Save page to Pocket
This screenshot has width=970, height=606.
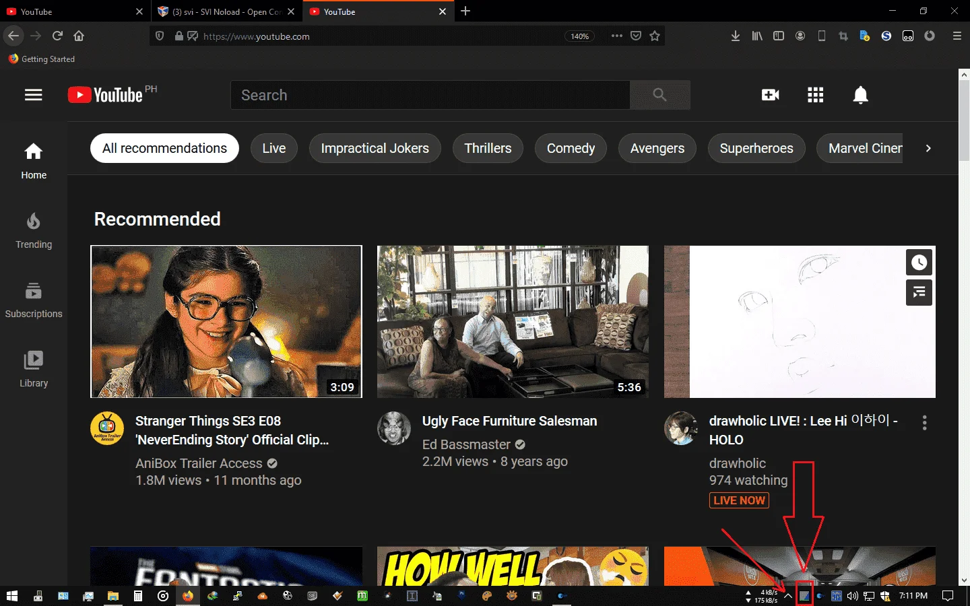636,36
